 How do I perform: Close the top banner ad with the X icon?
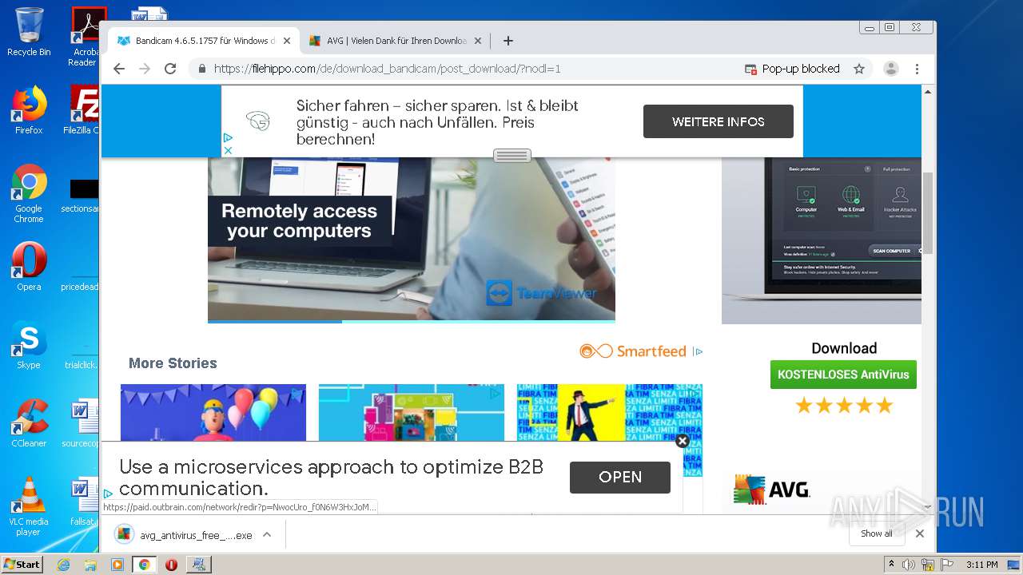tap(228, 150)
